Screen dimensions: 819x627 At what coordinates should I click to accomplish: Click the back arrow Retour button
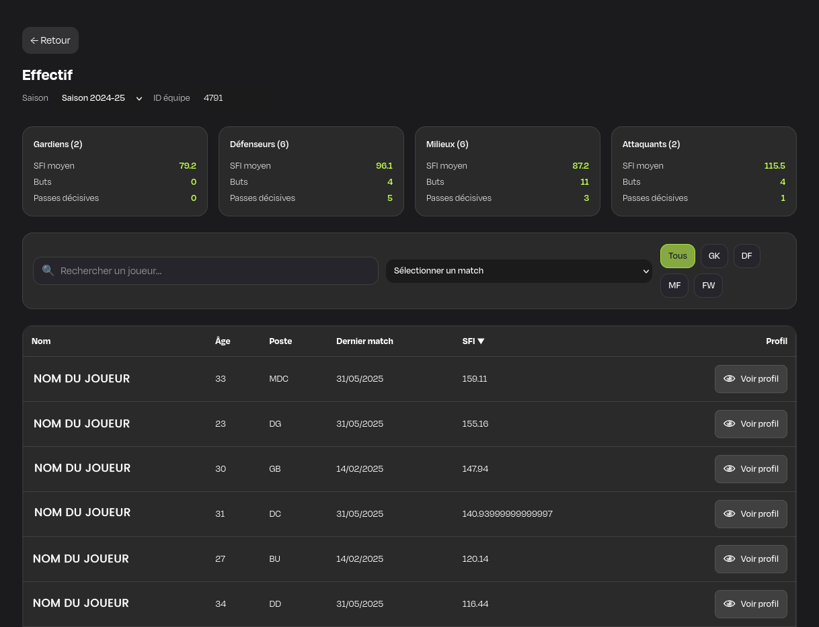50,40
